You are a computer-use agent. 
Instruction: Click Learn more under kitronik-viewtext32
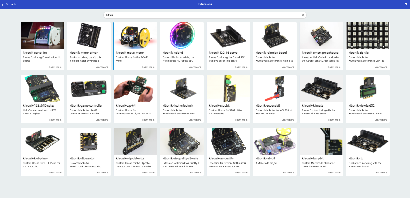click(381, 120)
